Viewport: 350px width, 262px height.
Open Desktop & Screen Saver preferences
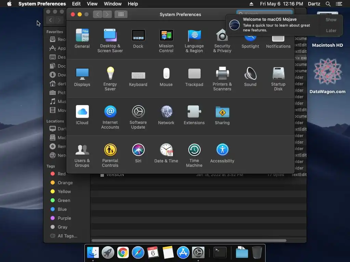click(110, 41)
